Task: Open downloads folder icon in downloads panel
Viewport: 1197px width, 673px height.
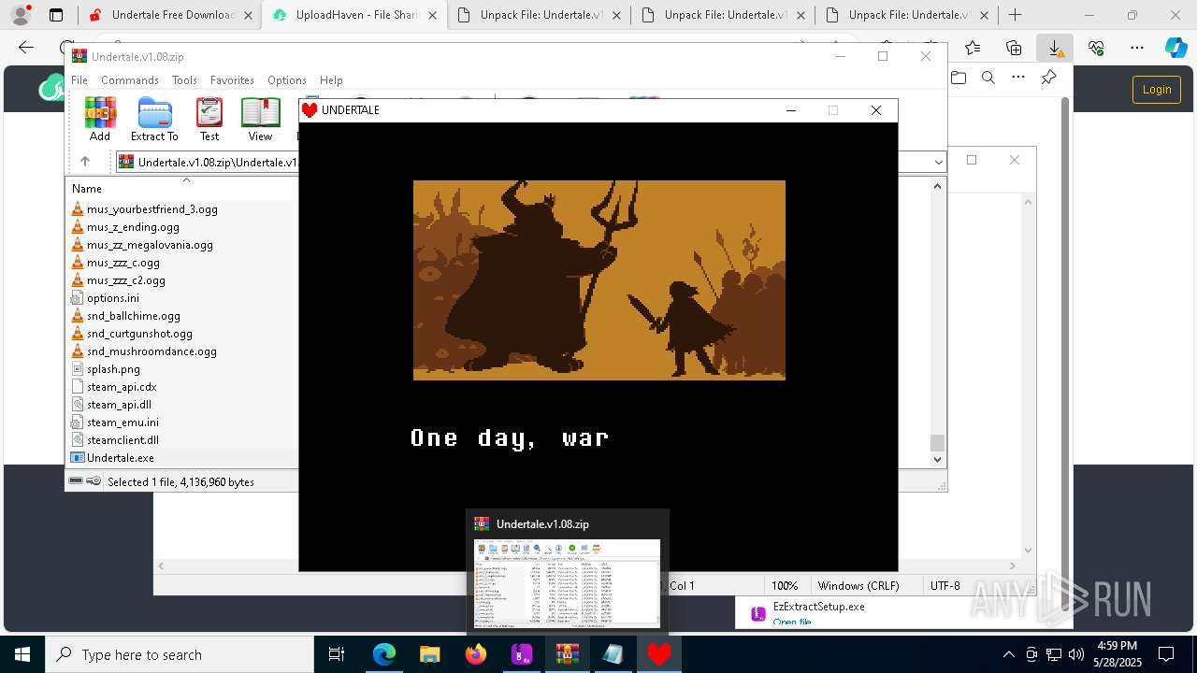Action: point(959,78)
